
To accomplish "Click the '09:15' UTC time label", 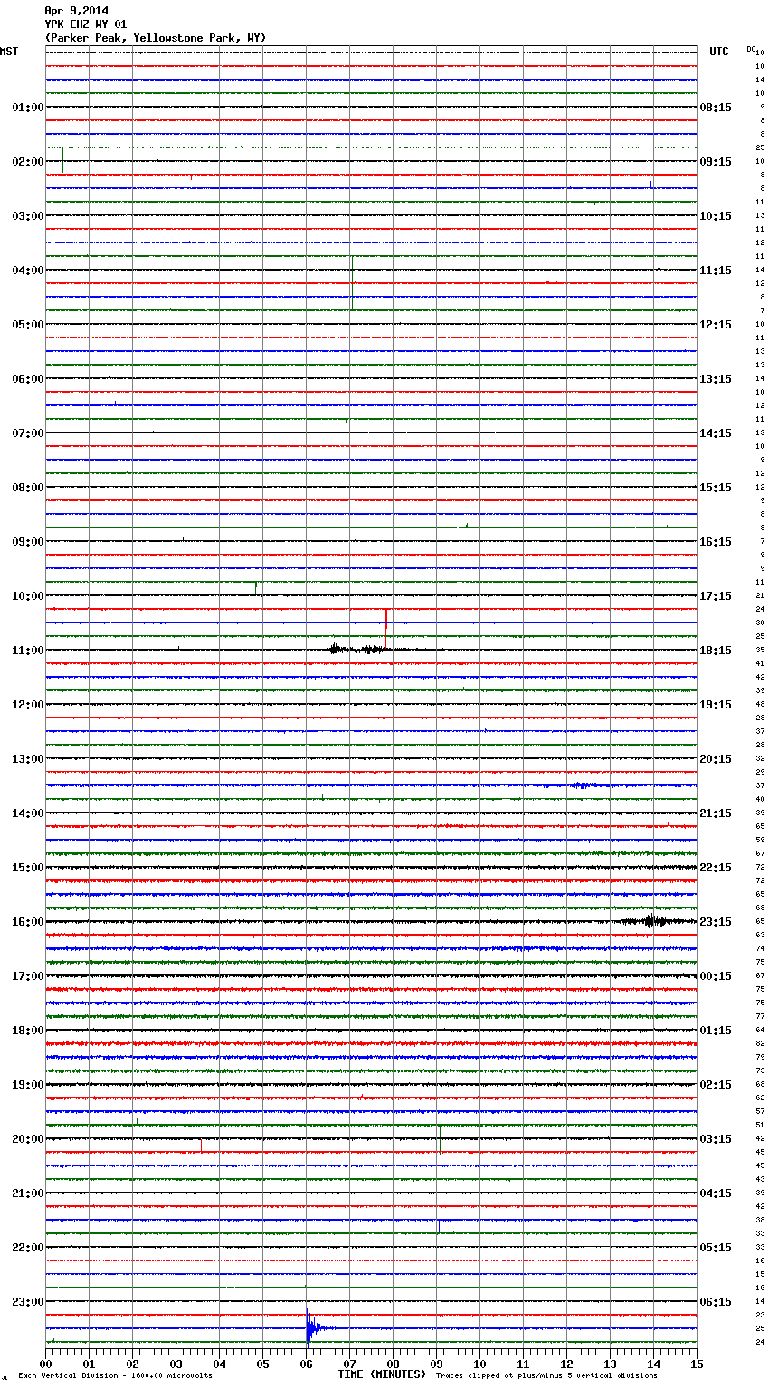I will click(716, 162).
